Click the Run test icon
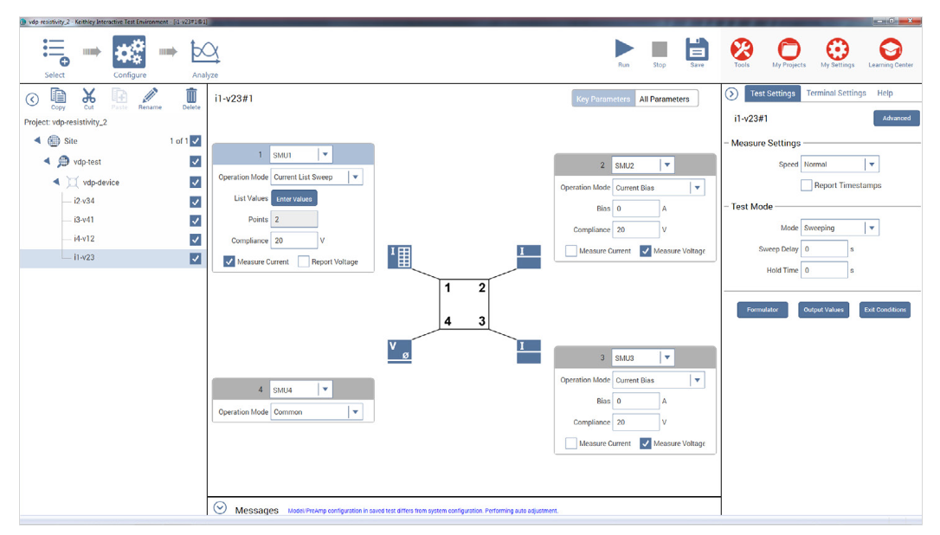 623,49
